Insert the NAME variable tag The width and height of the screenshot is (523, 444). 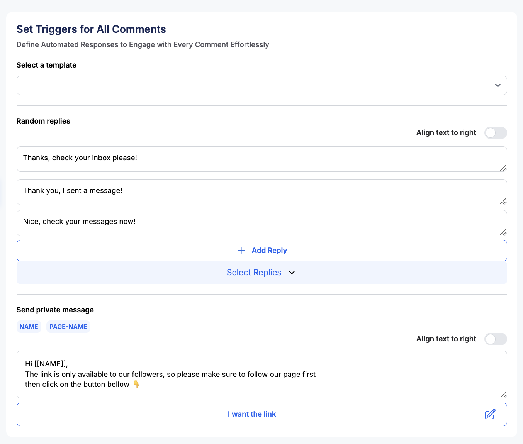tap(29, 327)
